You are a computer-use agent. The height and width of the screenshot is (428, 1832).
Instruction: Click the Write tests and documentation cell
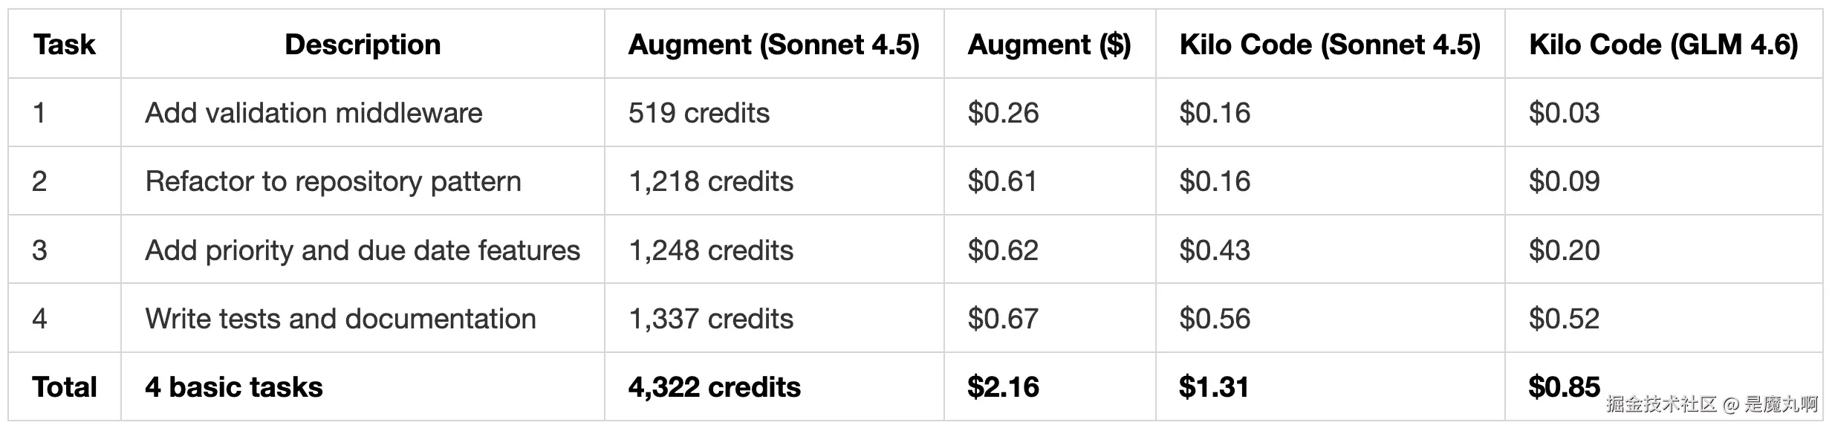coord(363,319)
